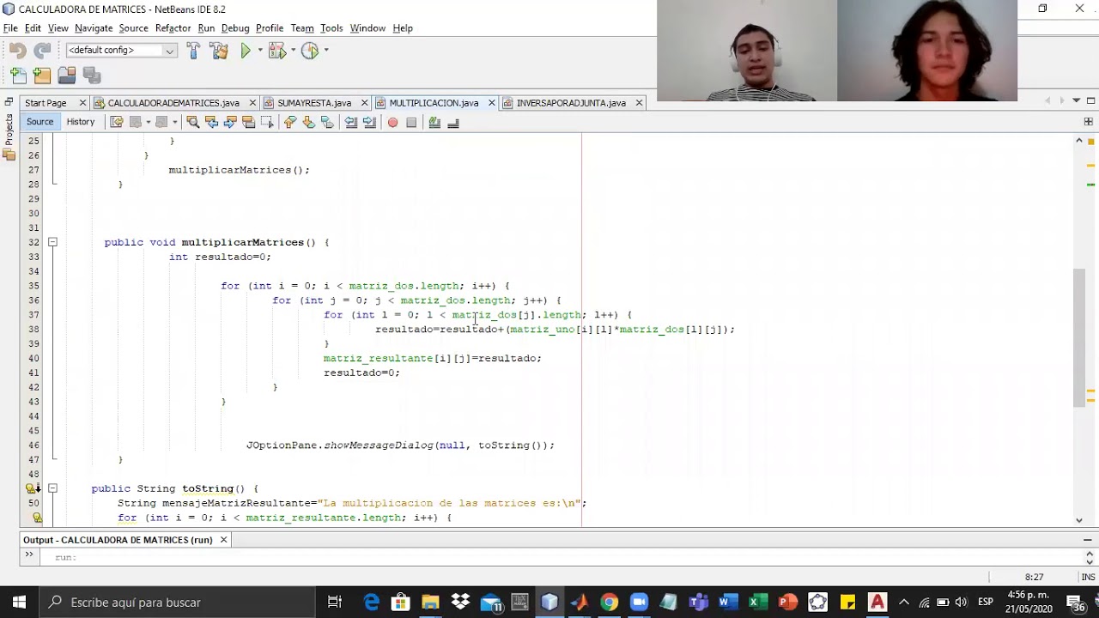1099x618 pixels.
Task: Maximize the editor window icon
Action: point(1091,101)
